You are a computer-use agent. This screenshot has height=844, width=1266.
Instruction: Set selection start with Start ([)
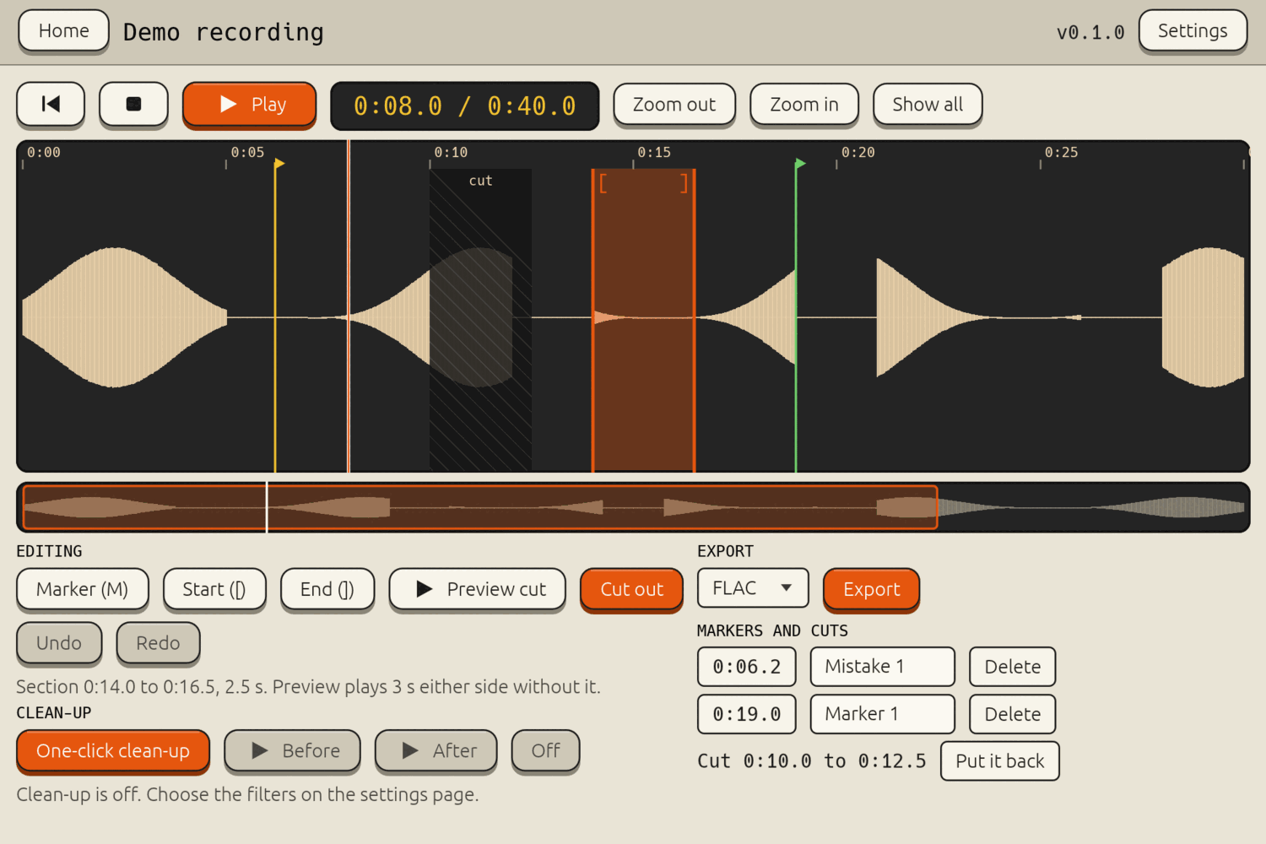click(x=214, y=589)
